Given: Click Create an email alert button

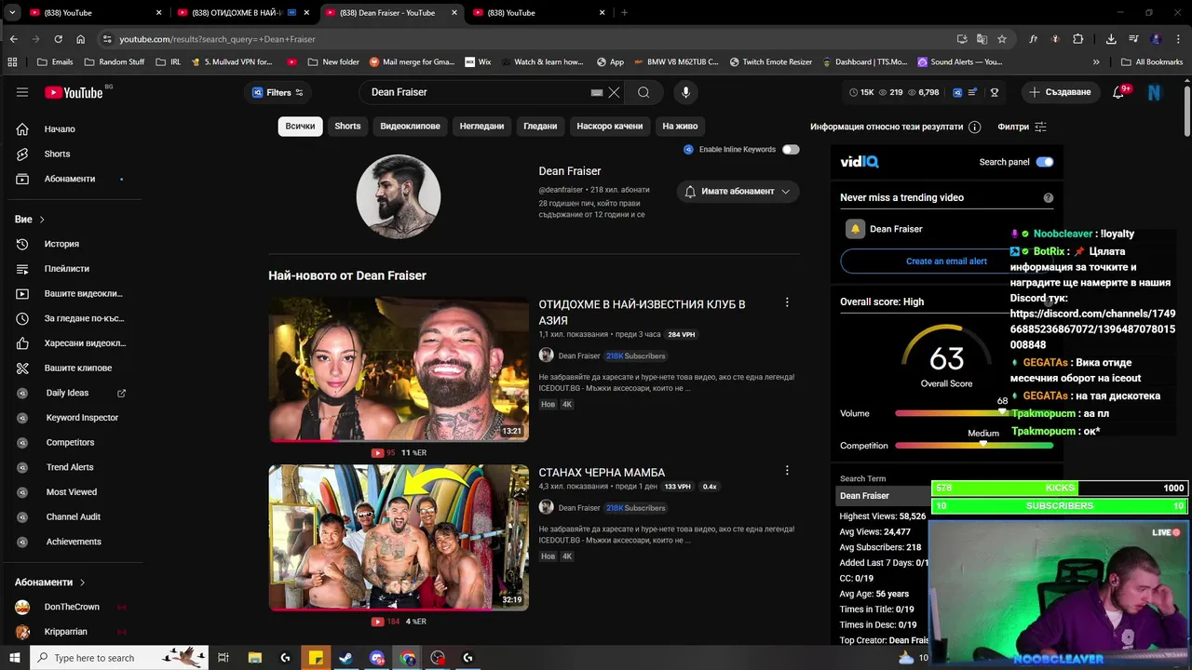Looking at the screenshot, I should click(946, 261).
